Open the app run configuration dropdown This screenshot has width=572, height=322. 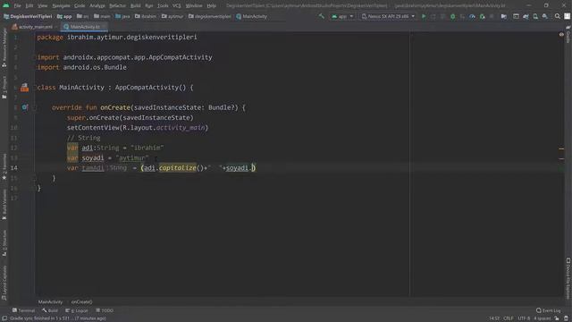[x=342, y=16]
